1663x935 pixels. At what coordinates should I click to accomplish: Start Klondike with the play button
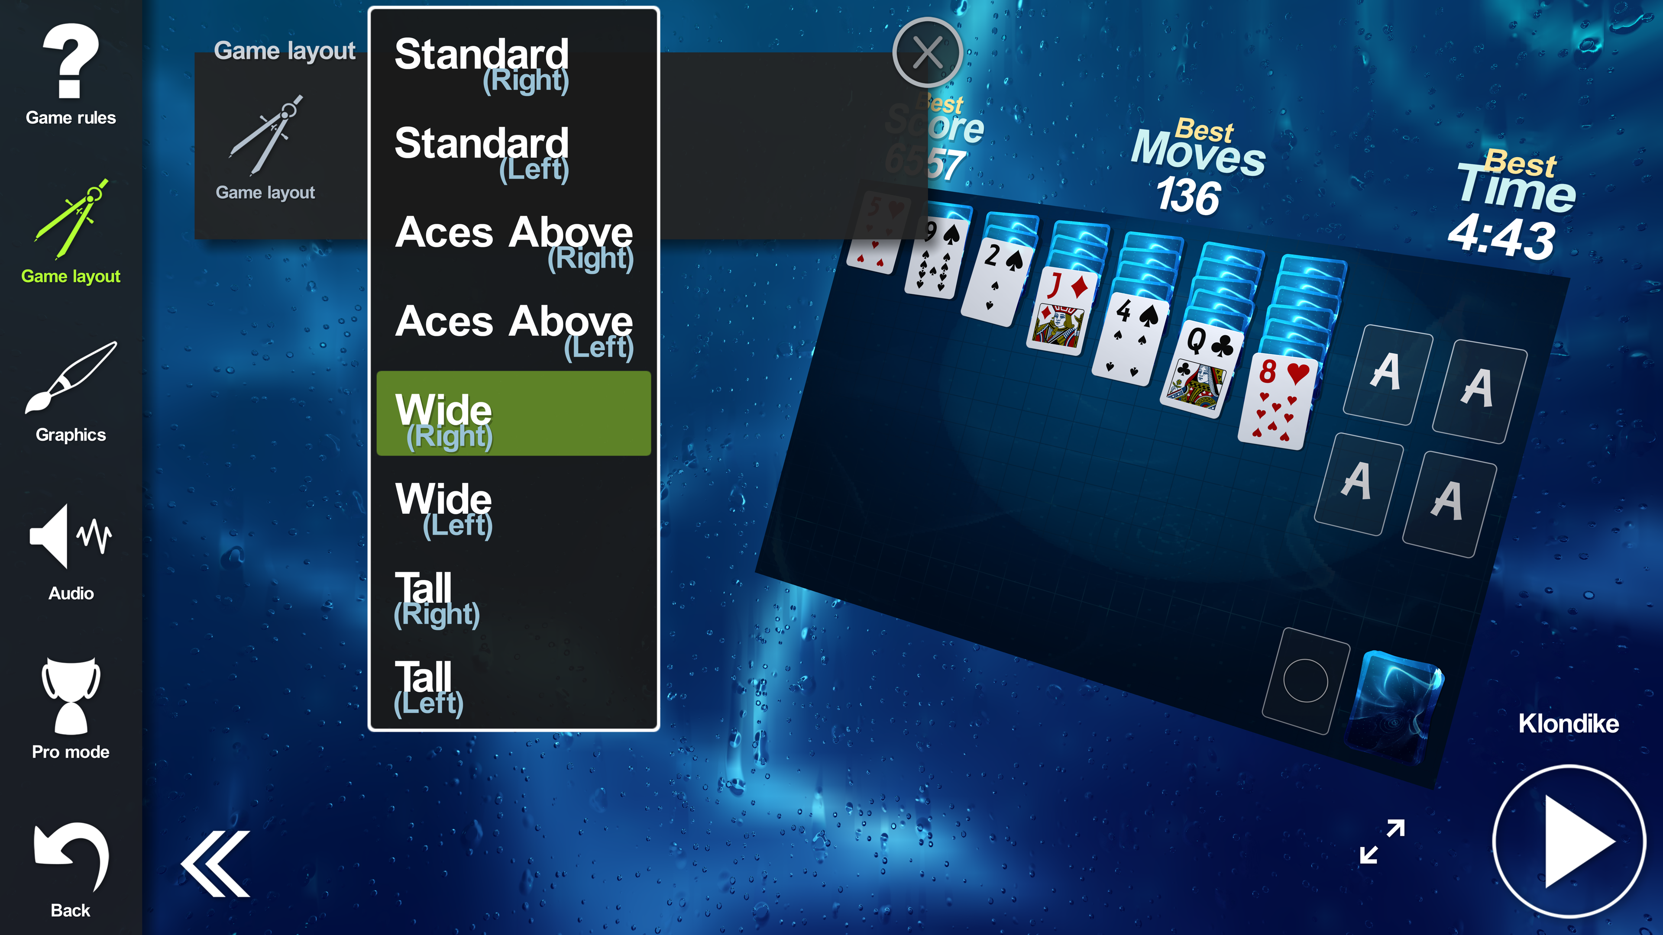tap(1569, 841)
